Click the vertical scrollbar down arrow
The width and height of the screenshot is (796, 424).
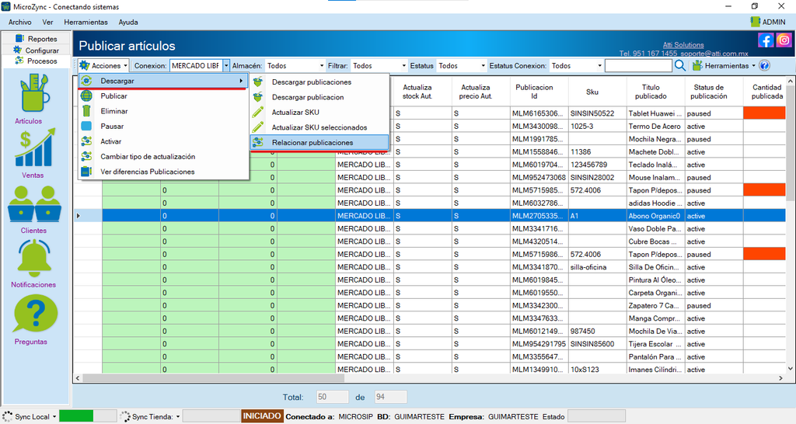tap(790, 369)
